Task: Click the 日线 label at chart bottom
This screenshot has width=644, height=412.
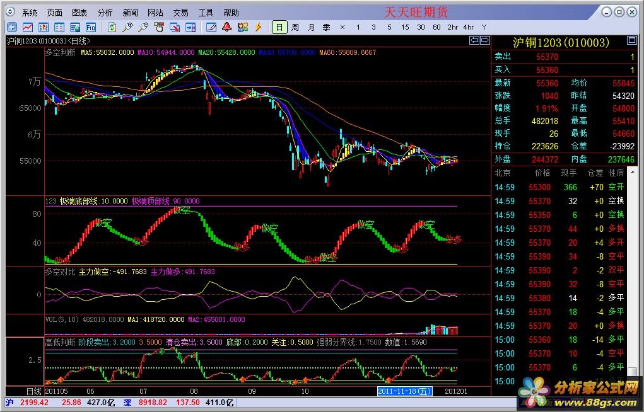Action: 34,391
